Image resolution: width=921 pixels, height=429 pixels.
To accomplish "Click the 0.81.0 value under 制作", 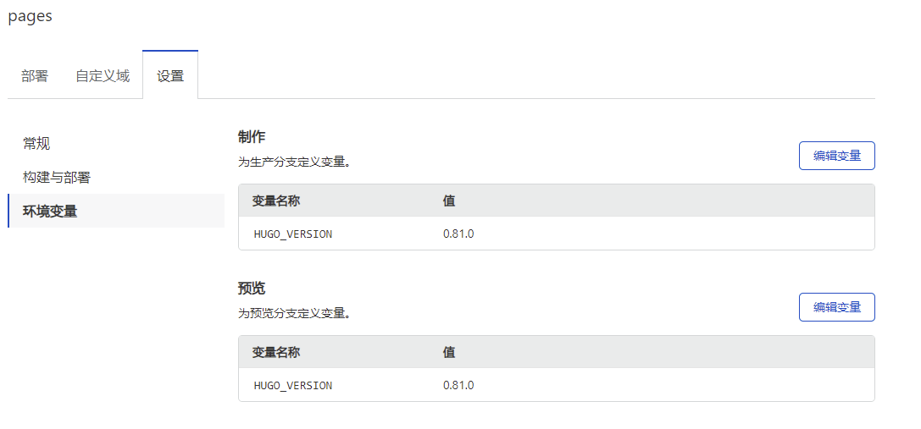I will tap(458, 234).
